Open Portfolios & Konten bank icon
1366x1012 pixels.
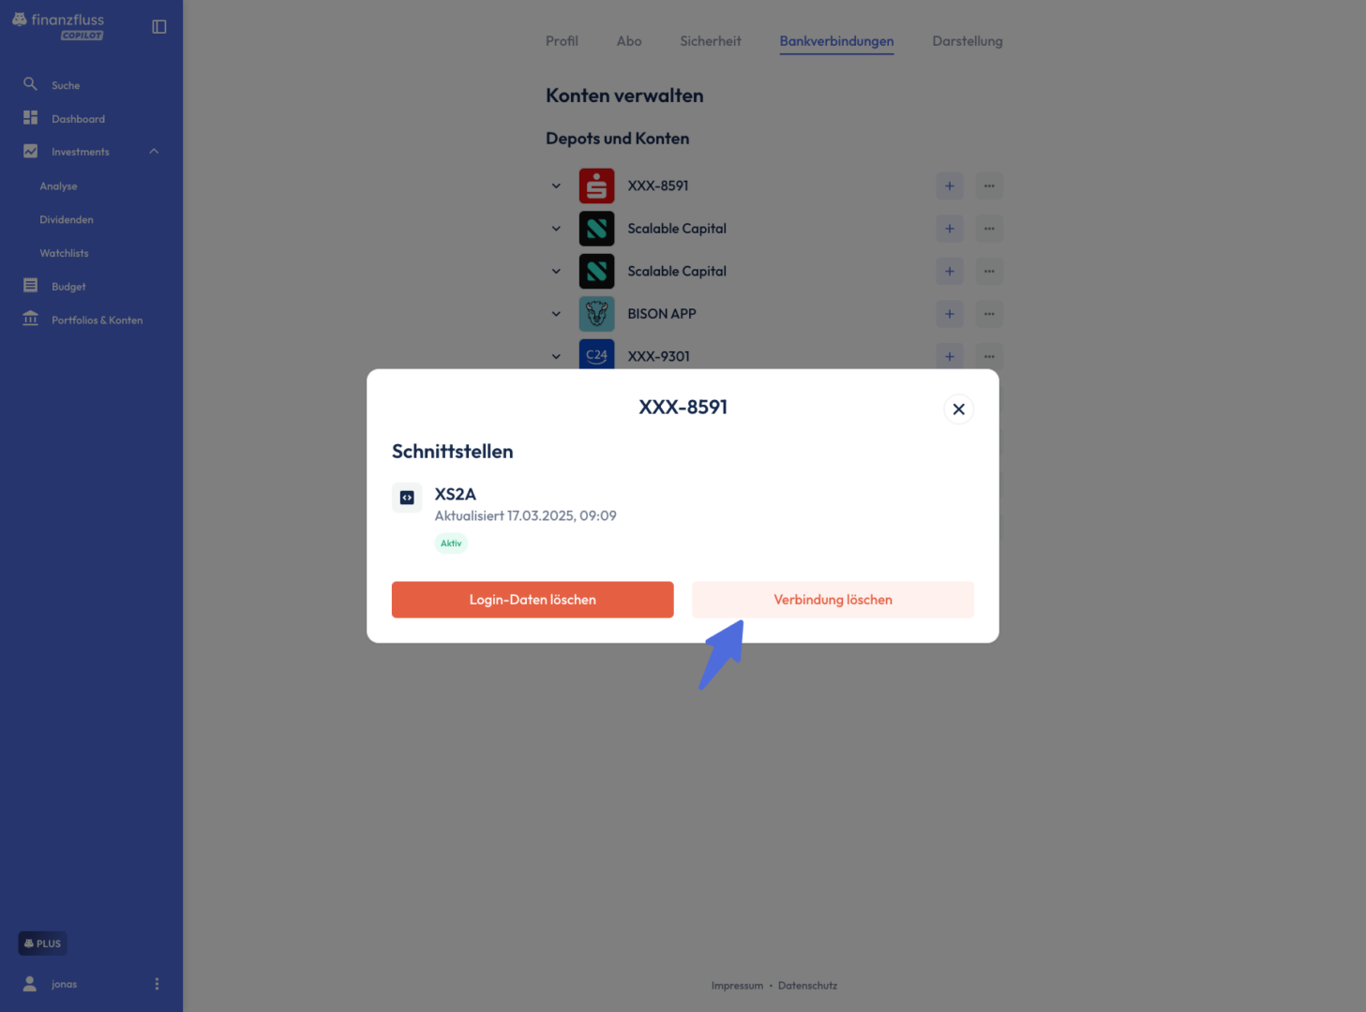point(30,320)
